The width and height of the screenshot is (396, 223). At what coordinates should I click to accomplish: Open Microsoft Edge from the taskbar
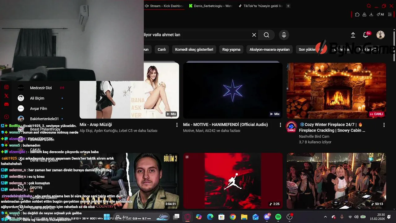(210, 217)
